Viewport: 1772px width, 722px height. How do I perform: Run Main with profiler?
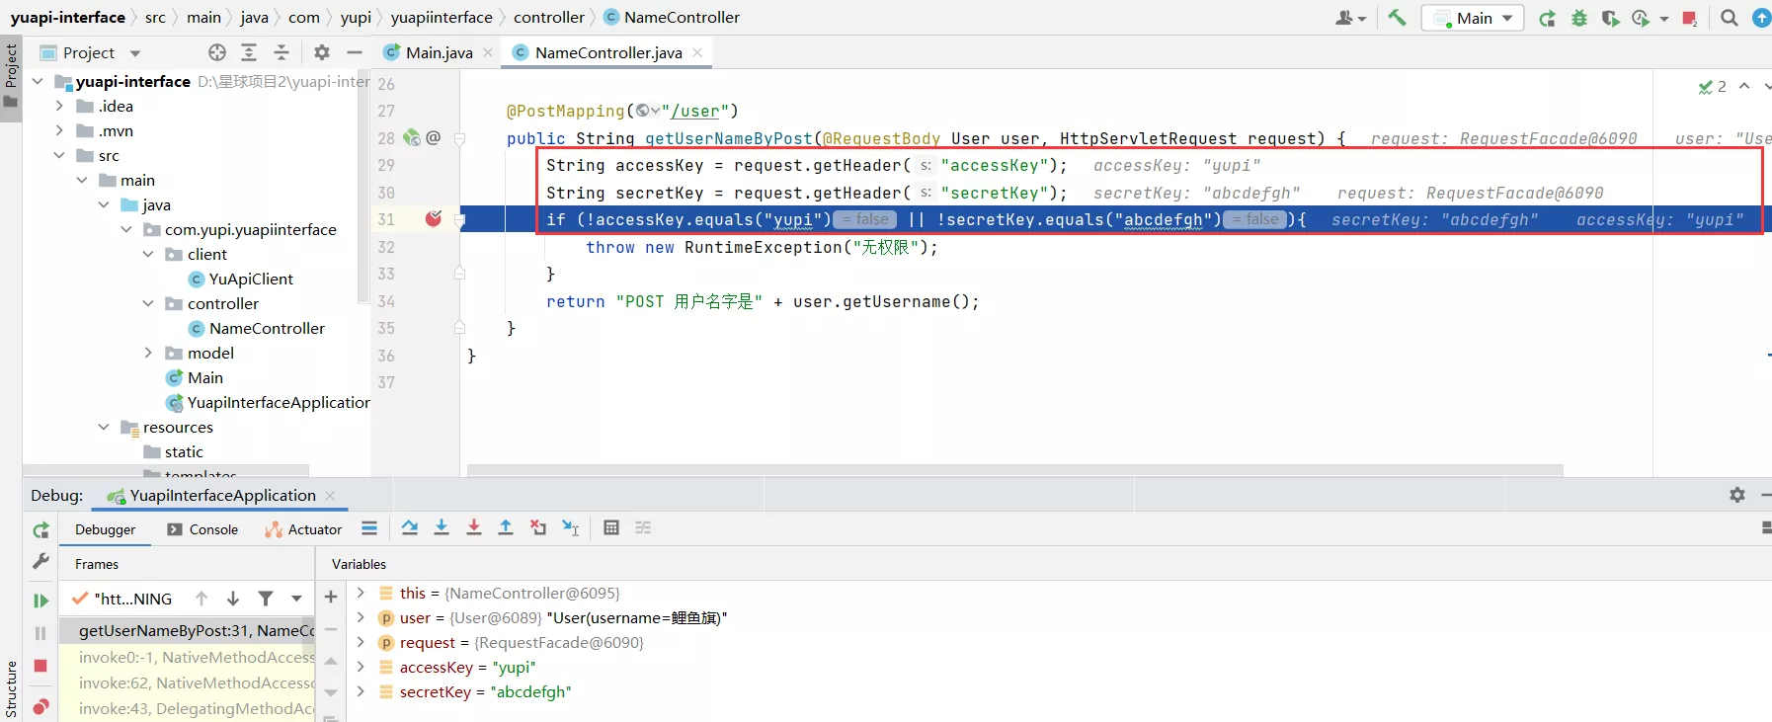click(x=1642, y=18)
